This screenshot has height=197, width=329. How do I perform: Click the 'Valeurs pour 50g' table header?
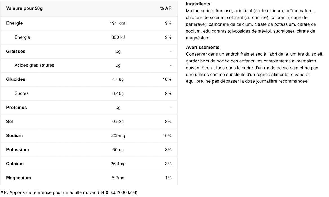pyautogui.click(x=24, y=8)
